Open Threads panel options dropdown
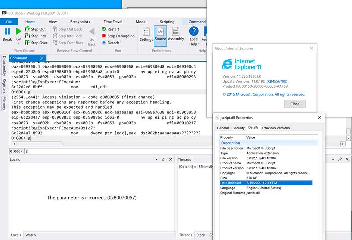The height and width of the screenshot is (240, 352). coord(333,159)
